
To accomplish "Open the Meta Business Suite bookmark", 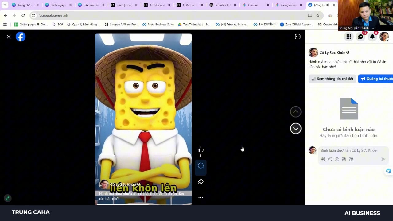I will pos(158,25).
